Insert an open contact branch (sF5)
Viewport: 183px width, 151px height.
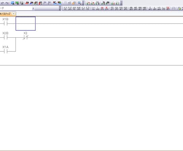pos(70,8)
